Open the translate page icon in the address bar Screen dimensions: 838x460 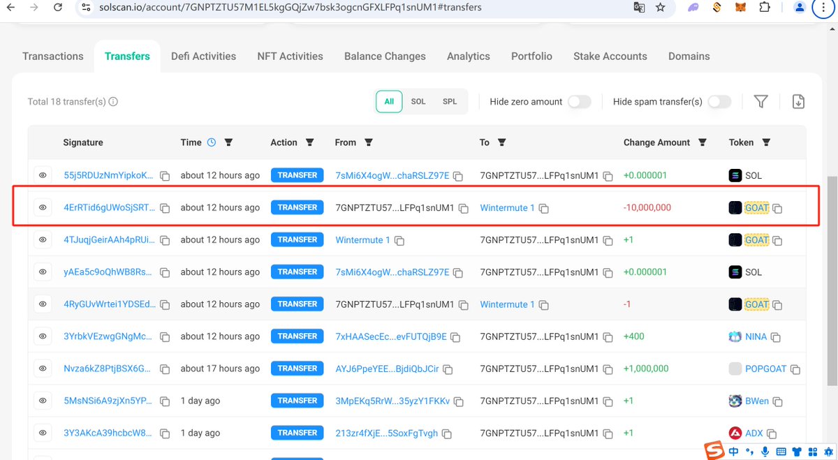(638, 7)
